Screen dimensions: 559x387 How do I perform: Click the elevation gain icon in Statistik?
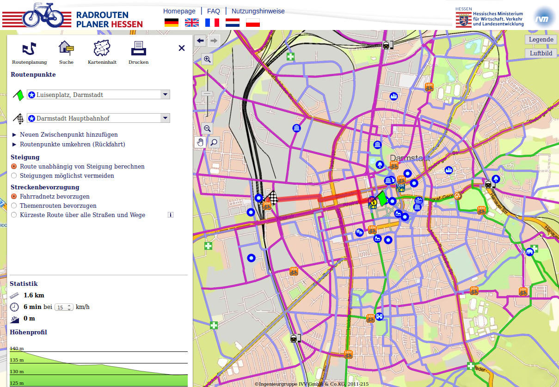(14, 319)
